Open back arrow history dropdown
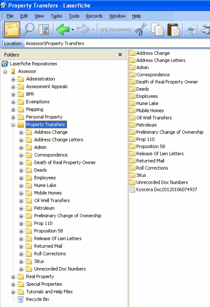 pyautogui.click(x=73, y=30)
